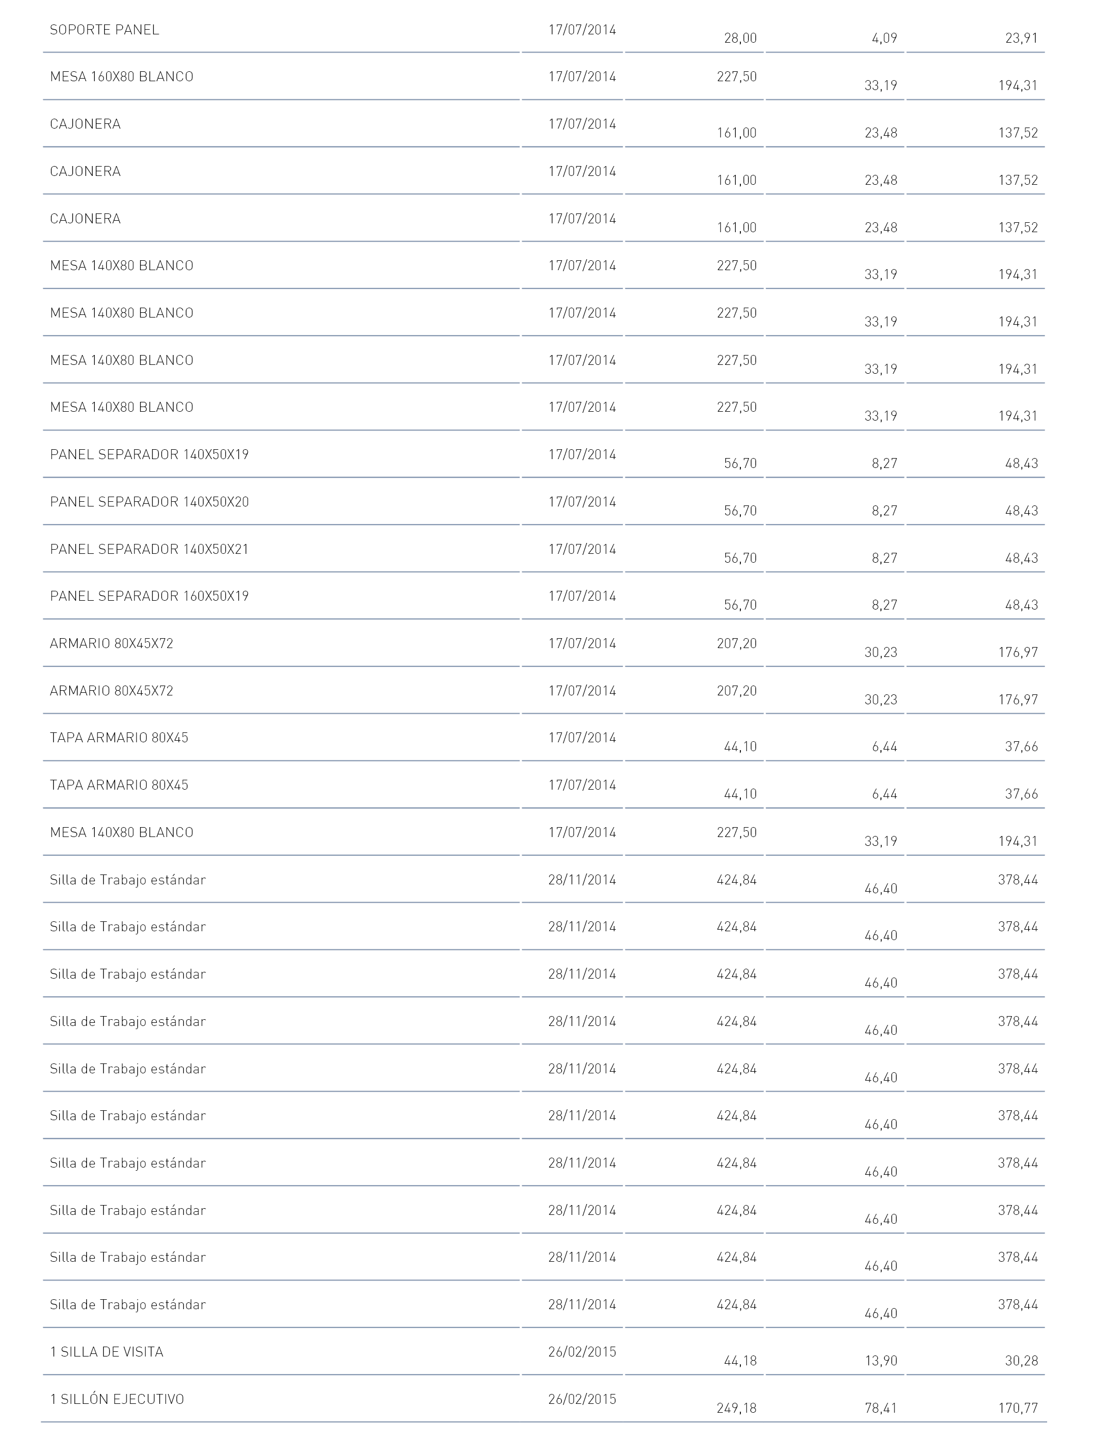This screenshot has height=1445, width=1107.
Task: Select value 227,50 in MESA 160X80 row
Action: (x=737, y=77)
